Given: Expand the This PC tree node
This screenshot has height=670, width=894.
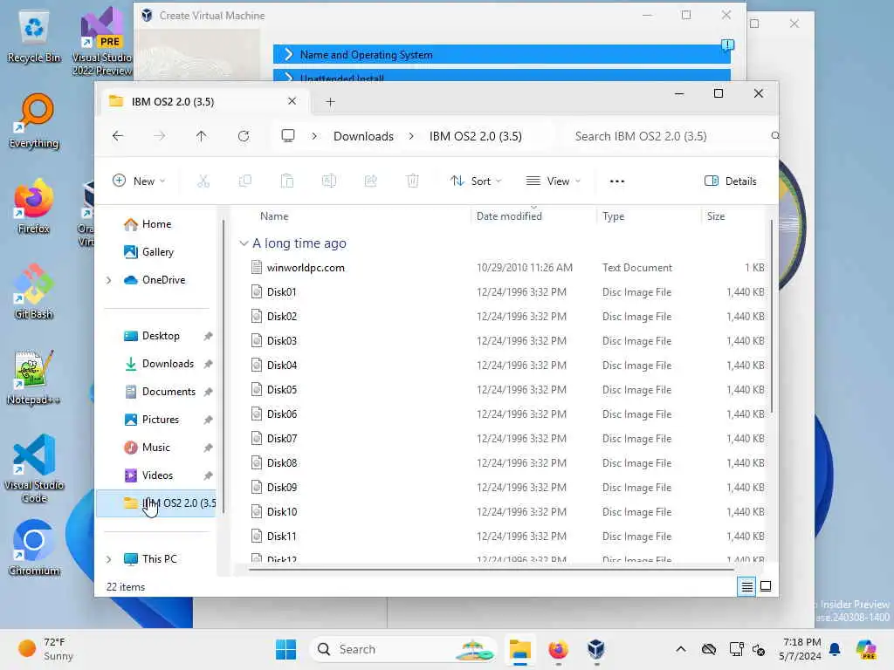Looking at the screenshot, I should tap(109, 559).
